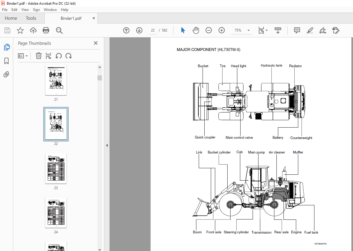Select page 23 thumbnail
Screen dimensions: 353x251
pos(56,168)
